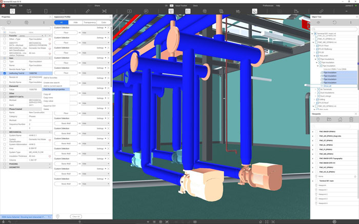Click the heart favorites icon in Properties panel
The image size is (359, 224).
(x=10, y=23)
